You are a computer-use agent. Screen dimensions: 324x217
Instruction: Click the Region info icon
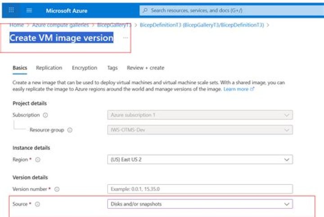(x=38, y=160)
